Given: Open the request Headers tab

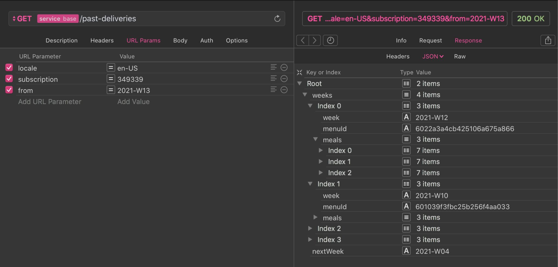Looking at the screenshot, I should coord(102,41).
